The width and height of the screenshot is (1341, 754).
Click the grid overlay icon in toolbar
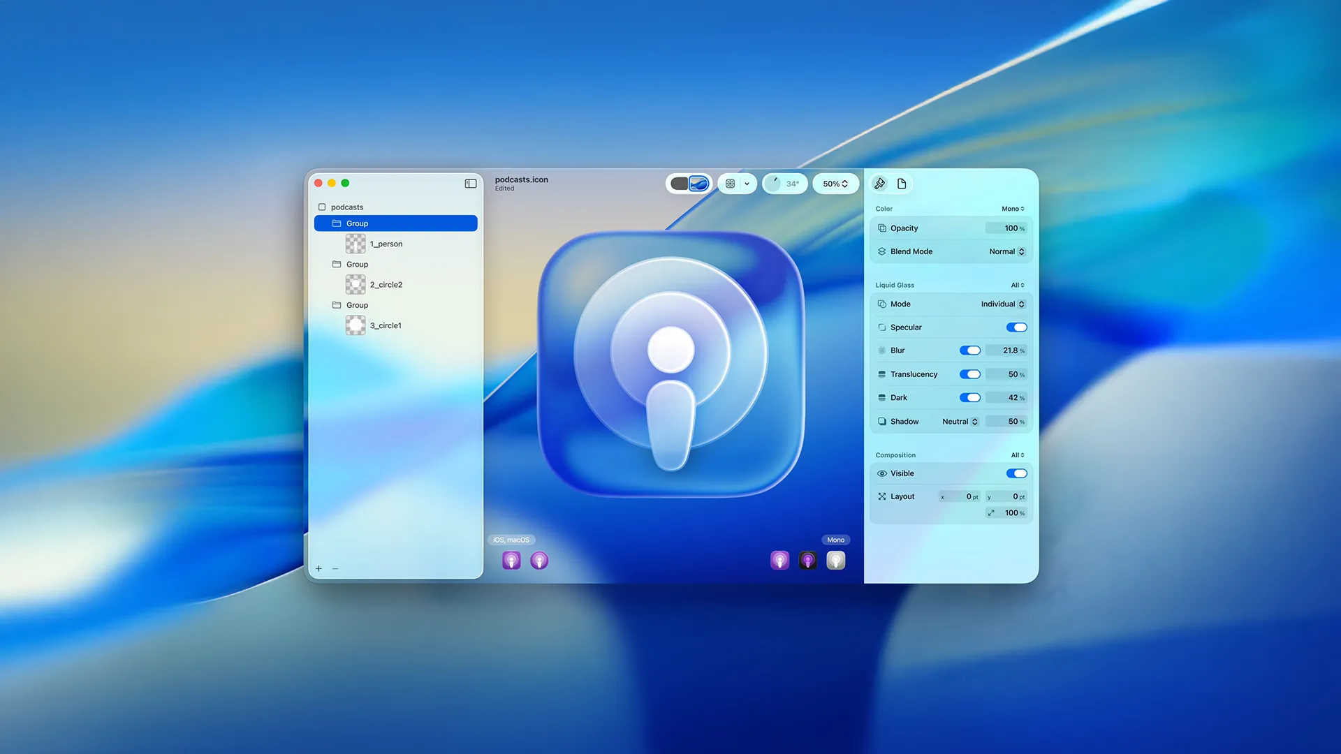click(730, 184)
